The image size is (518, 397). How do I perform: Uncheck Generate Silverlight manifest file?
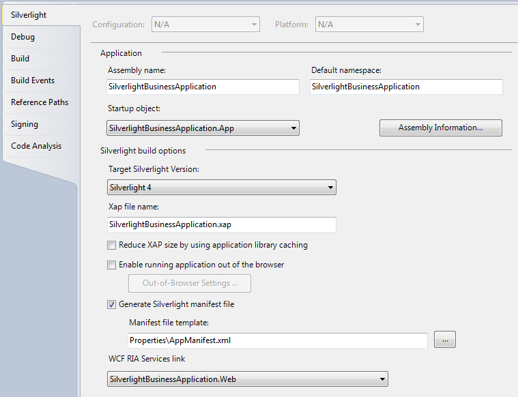[x=112, y=304]
